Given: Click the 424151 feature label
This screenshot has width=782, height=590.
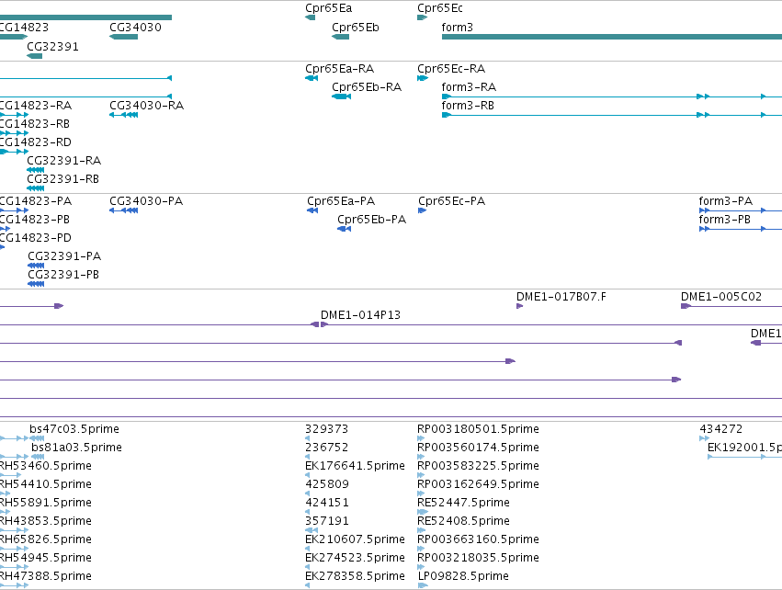Looking at the screenshot, I should (327, 503).
